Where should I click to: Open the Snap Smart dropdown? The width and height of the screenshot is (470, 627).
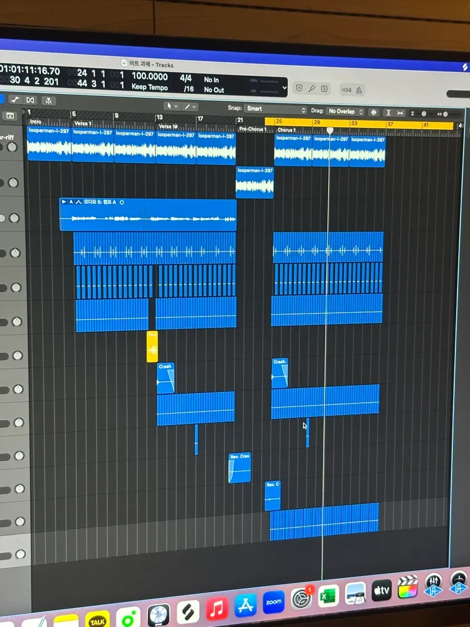point(276,109)
